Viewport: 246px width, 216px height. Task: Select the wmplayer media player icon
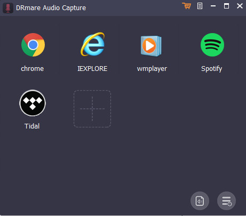pyautogui.click(x=151, y=46)
